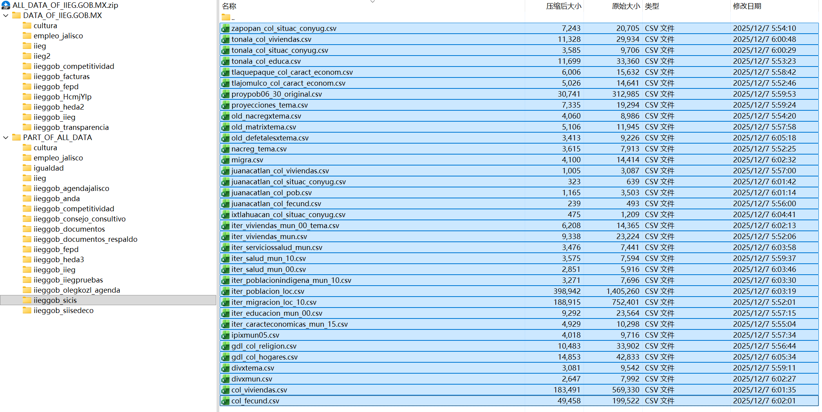Click the ZIP archive icon at tree root

(x=6, y=5)
